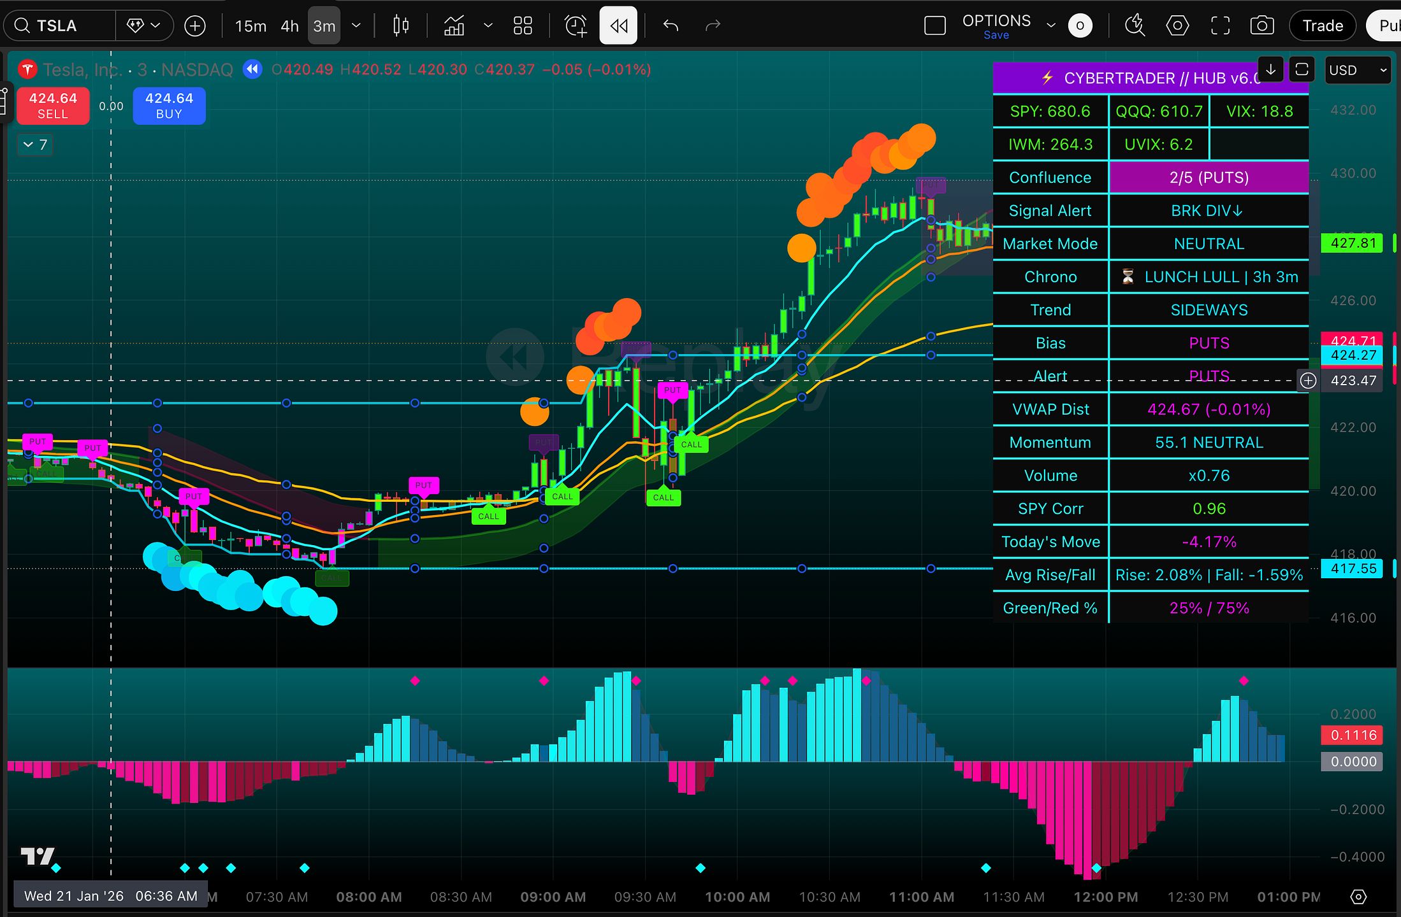This screenshot has width=1401, height=917.
Task: Save the OPTIONS layout
Action: coord(996,36)
